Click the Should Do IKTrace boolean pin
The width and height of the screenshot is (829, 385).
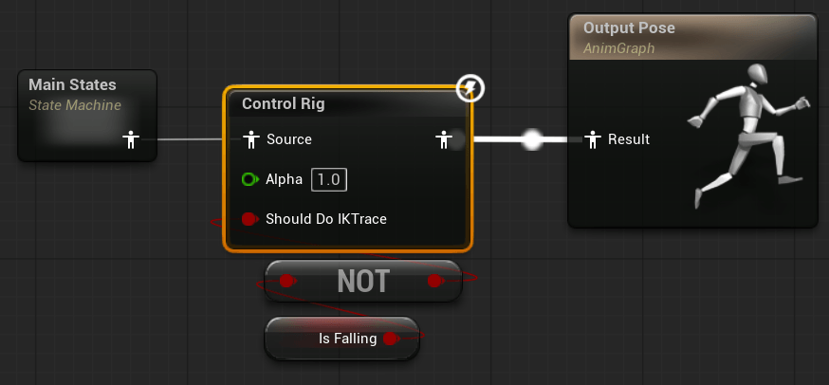click(249, 219)
